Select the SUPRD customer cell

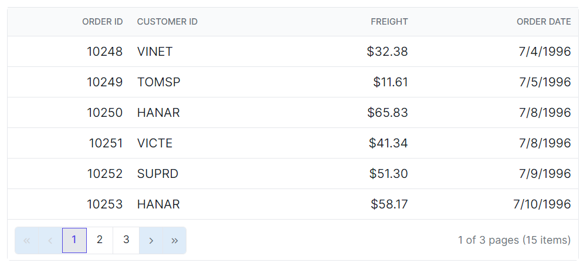[x=158, y=174]
